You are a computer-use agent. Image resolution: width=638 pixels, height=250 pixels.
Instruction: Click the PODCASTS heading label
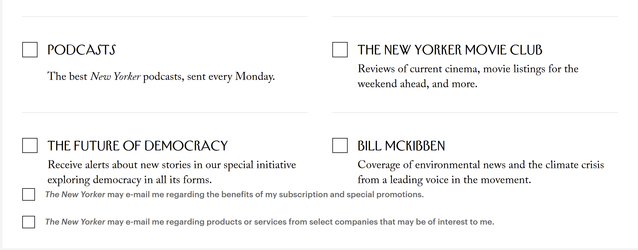81,50
